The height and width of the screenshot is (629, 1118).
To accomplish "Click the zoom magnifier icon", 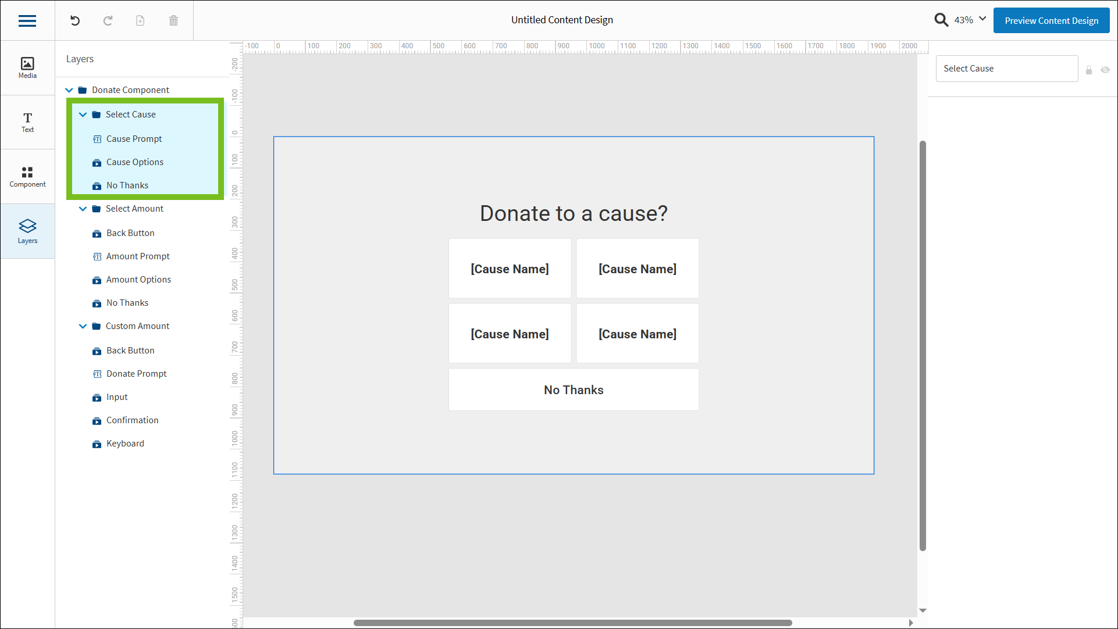I will click(x=941, y=19).
